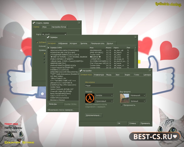Screen dimensions: 184x147
Task: Select server S[e]T | S E R V A 4 O K
Action: [59, 95]
